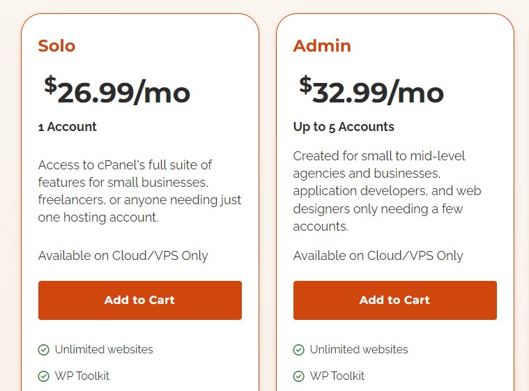Click WP Toolkit checkmark icon in Admin plan
The width and height of the screenshot is (529, 391).
click(299, 376)
